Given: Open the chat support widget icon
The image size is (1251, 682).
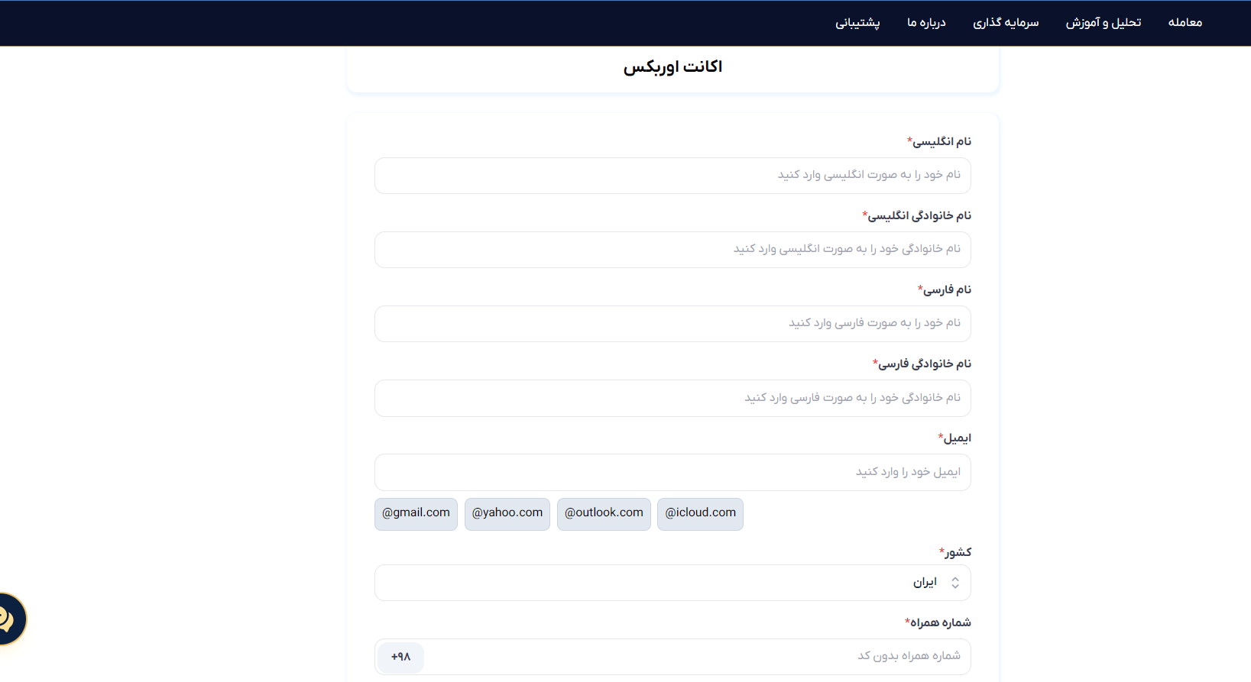Looking at the screenshot, I should pos(9,619).
